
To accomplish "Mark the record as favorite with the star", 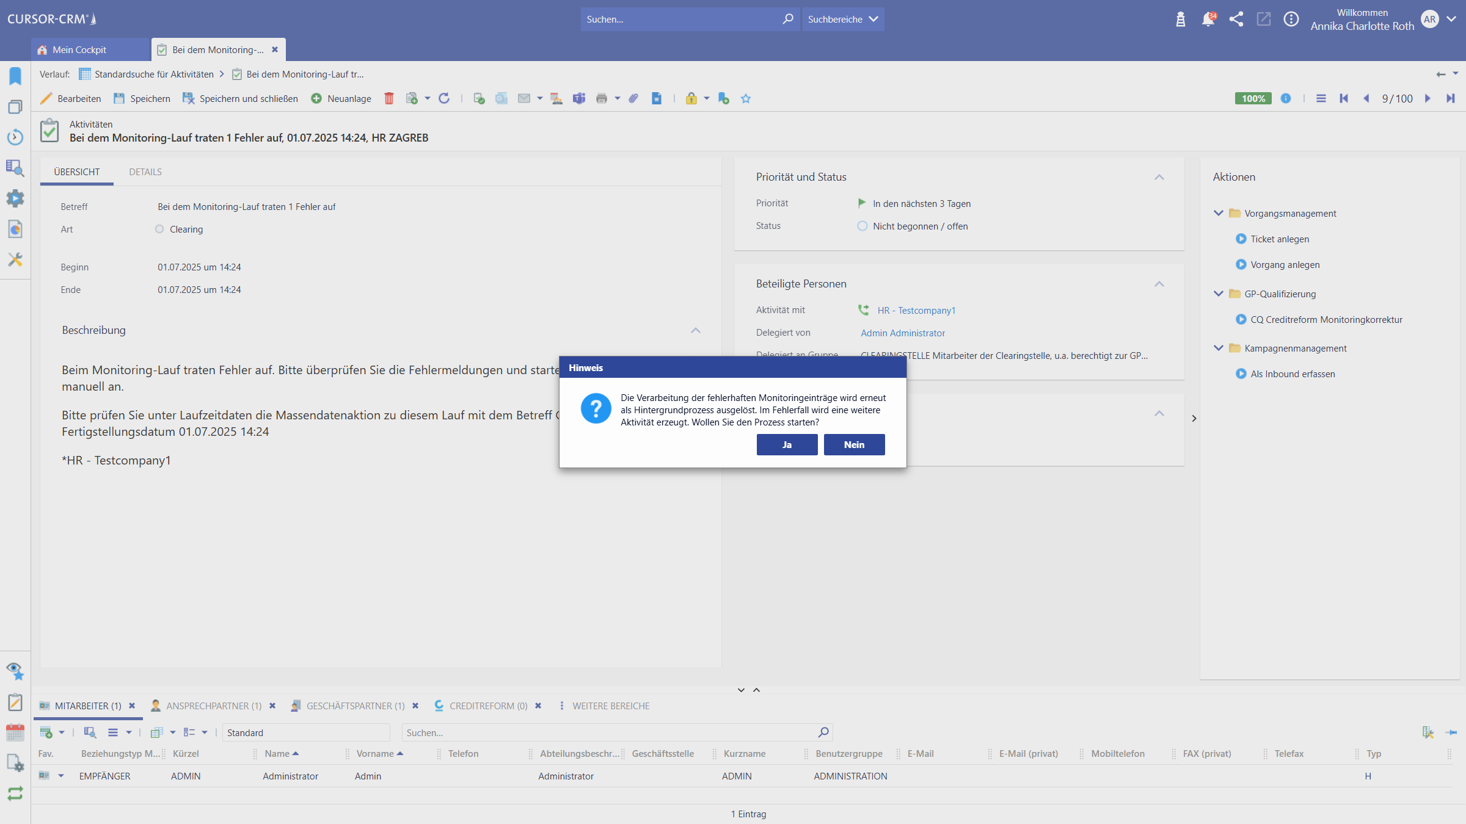I will [x=746, y=98].
